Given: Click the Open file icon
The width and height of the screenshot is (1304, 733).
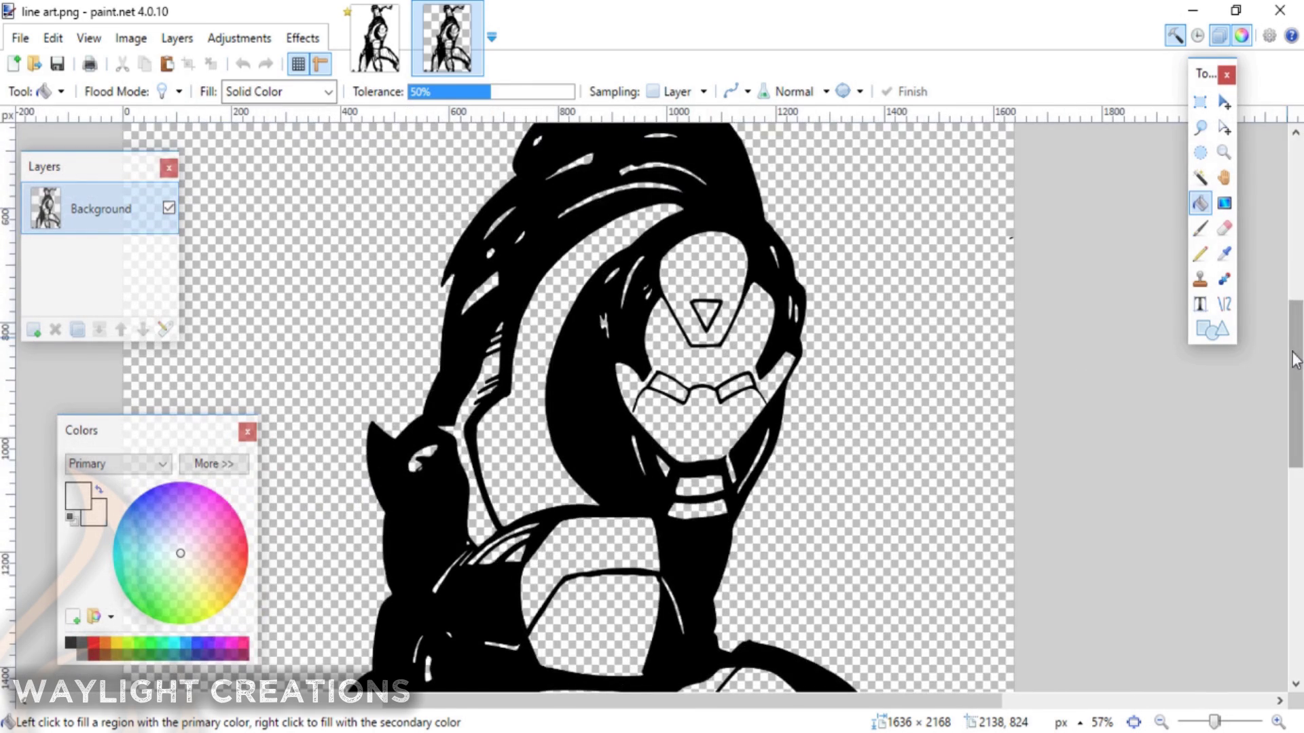Looking at the screenshot, I should coord(35,64).
